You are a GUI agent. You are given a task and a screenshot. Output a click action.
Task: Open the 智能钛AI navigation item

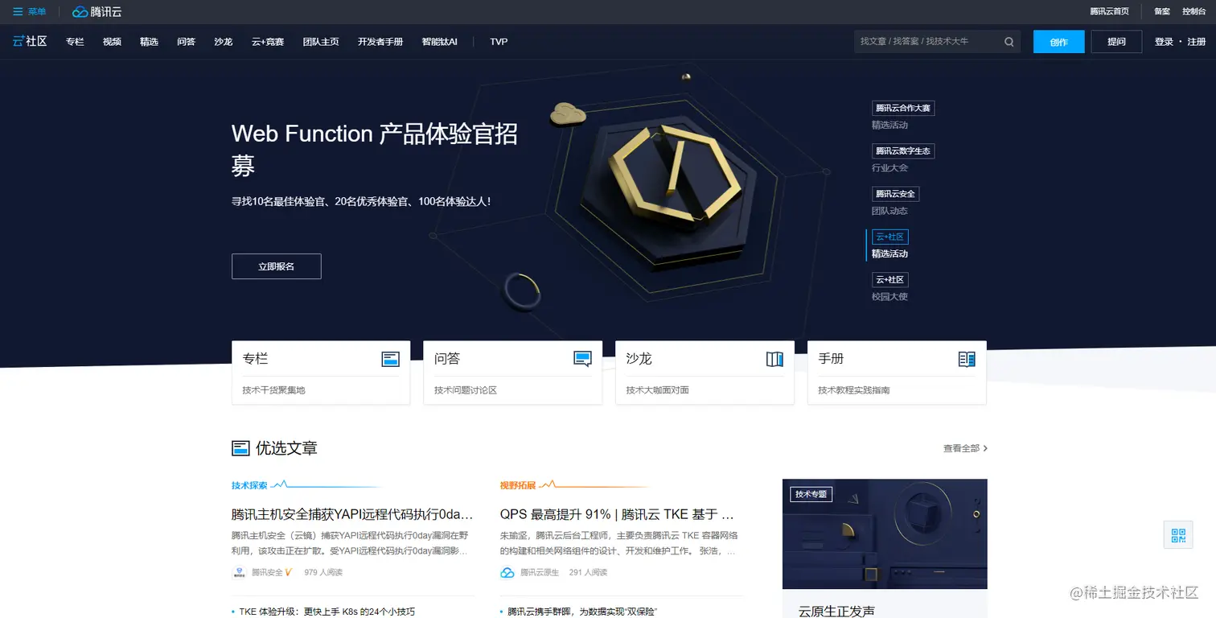point(439,42)
